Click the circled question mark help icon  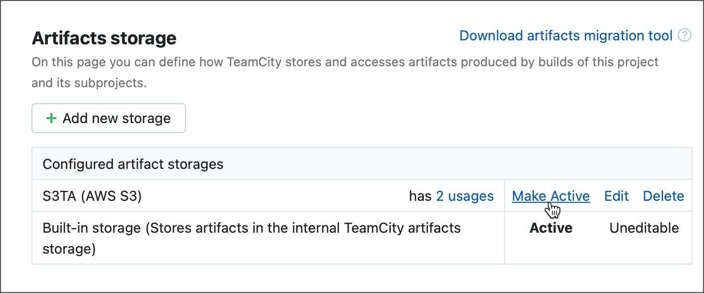[685, 35]
